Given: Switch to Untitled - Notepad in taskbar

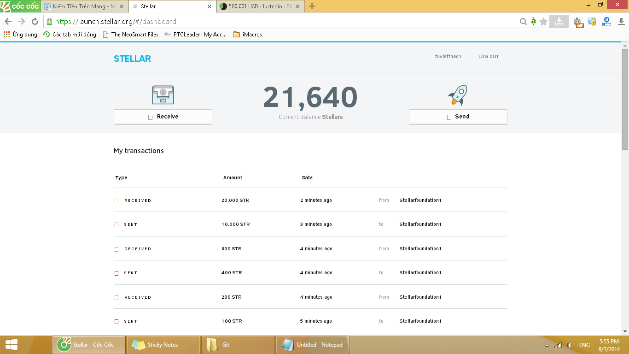Looking at the screenshot, I should [x=313, y=345].
